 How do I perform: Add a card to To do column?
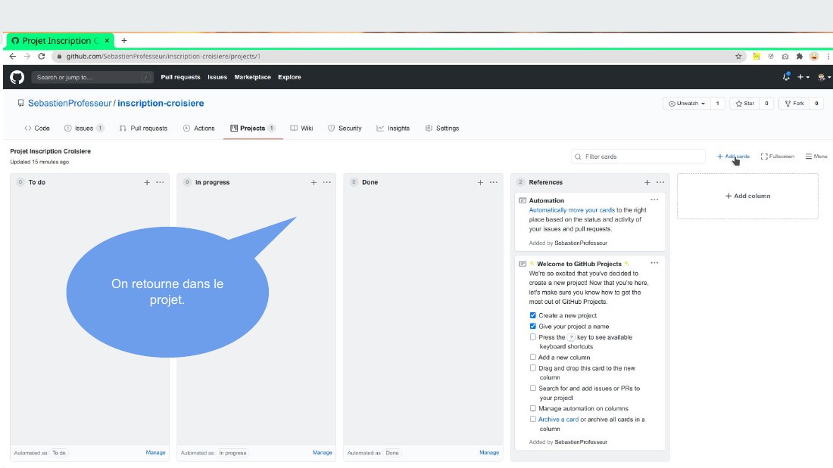(147, 182)
